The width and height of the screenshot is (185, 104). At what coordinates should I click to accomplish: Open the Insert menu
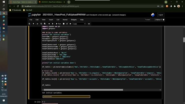pos(51,20)
